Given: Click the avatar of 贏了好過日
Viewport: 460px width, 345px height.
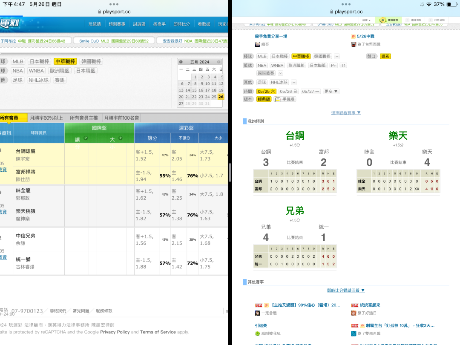Looking at the screenshot, I should point(354,313).
